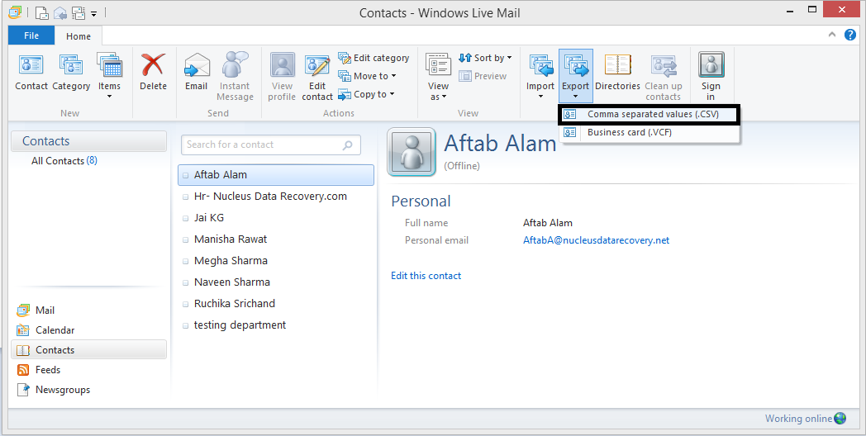Select contact Megha Sharma
Image resolution: width=866 pixels, height=436 pixels.
coord(276,261)
